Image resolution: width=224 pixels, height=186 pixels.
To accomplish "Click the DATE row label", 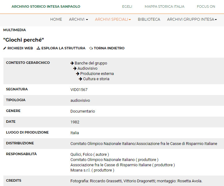I will [11, 122].
